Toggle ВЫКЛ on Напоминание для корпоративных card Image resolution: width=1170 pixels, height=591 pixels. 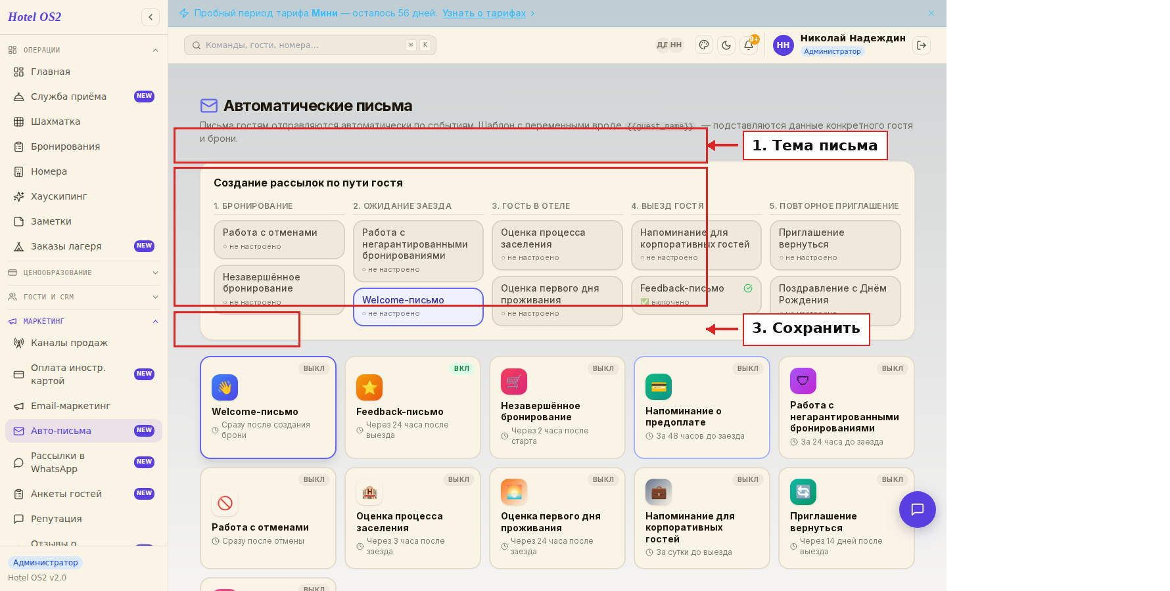click(748, 479)
